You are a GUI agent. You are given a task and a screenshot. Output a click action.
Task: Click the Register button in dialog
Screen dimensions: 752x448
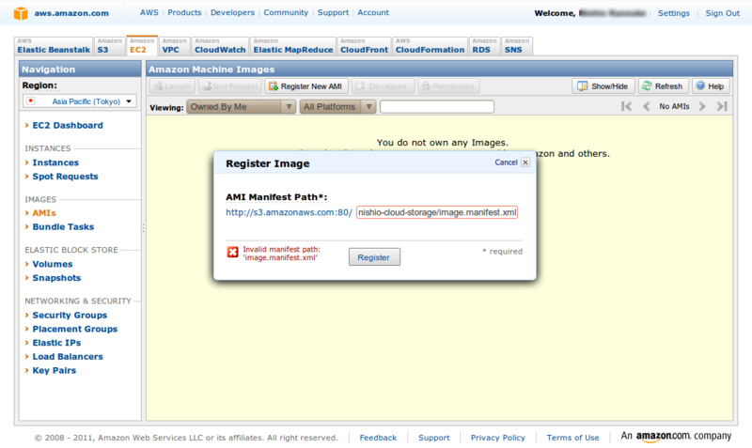[374, 257]
